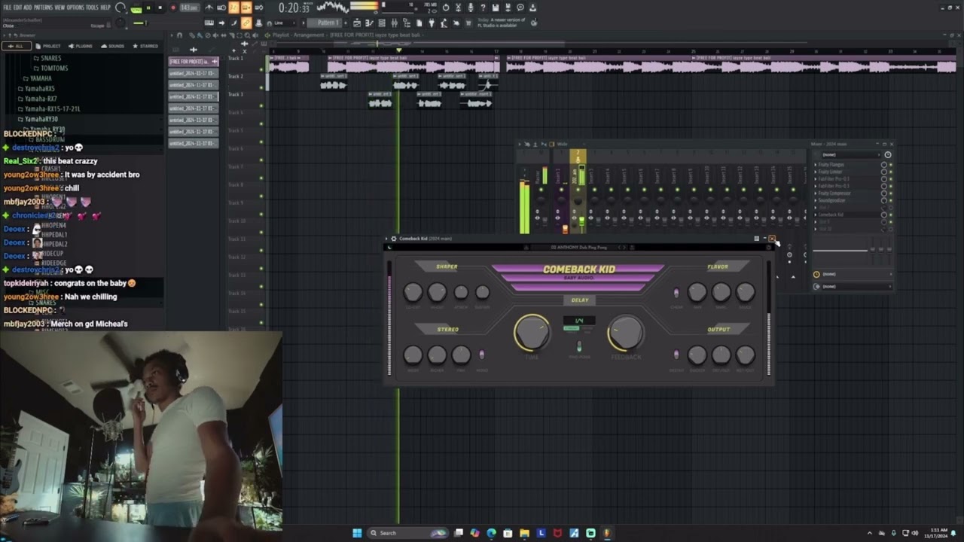Click the play/pause transport button
The width and height of the screenshot is (964, 542).
[148, 8]
